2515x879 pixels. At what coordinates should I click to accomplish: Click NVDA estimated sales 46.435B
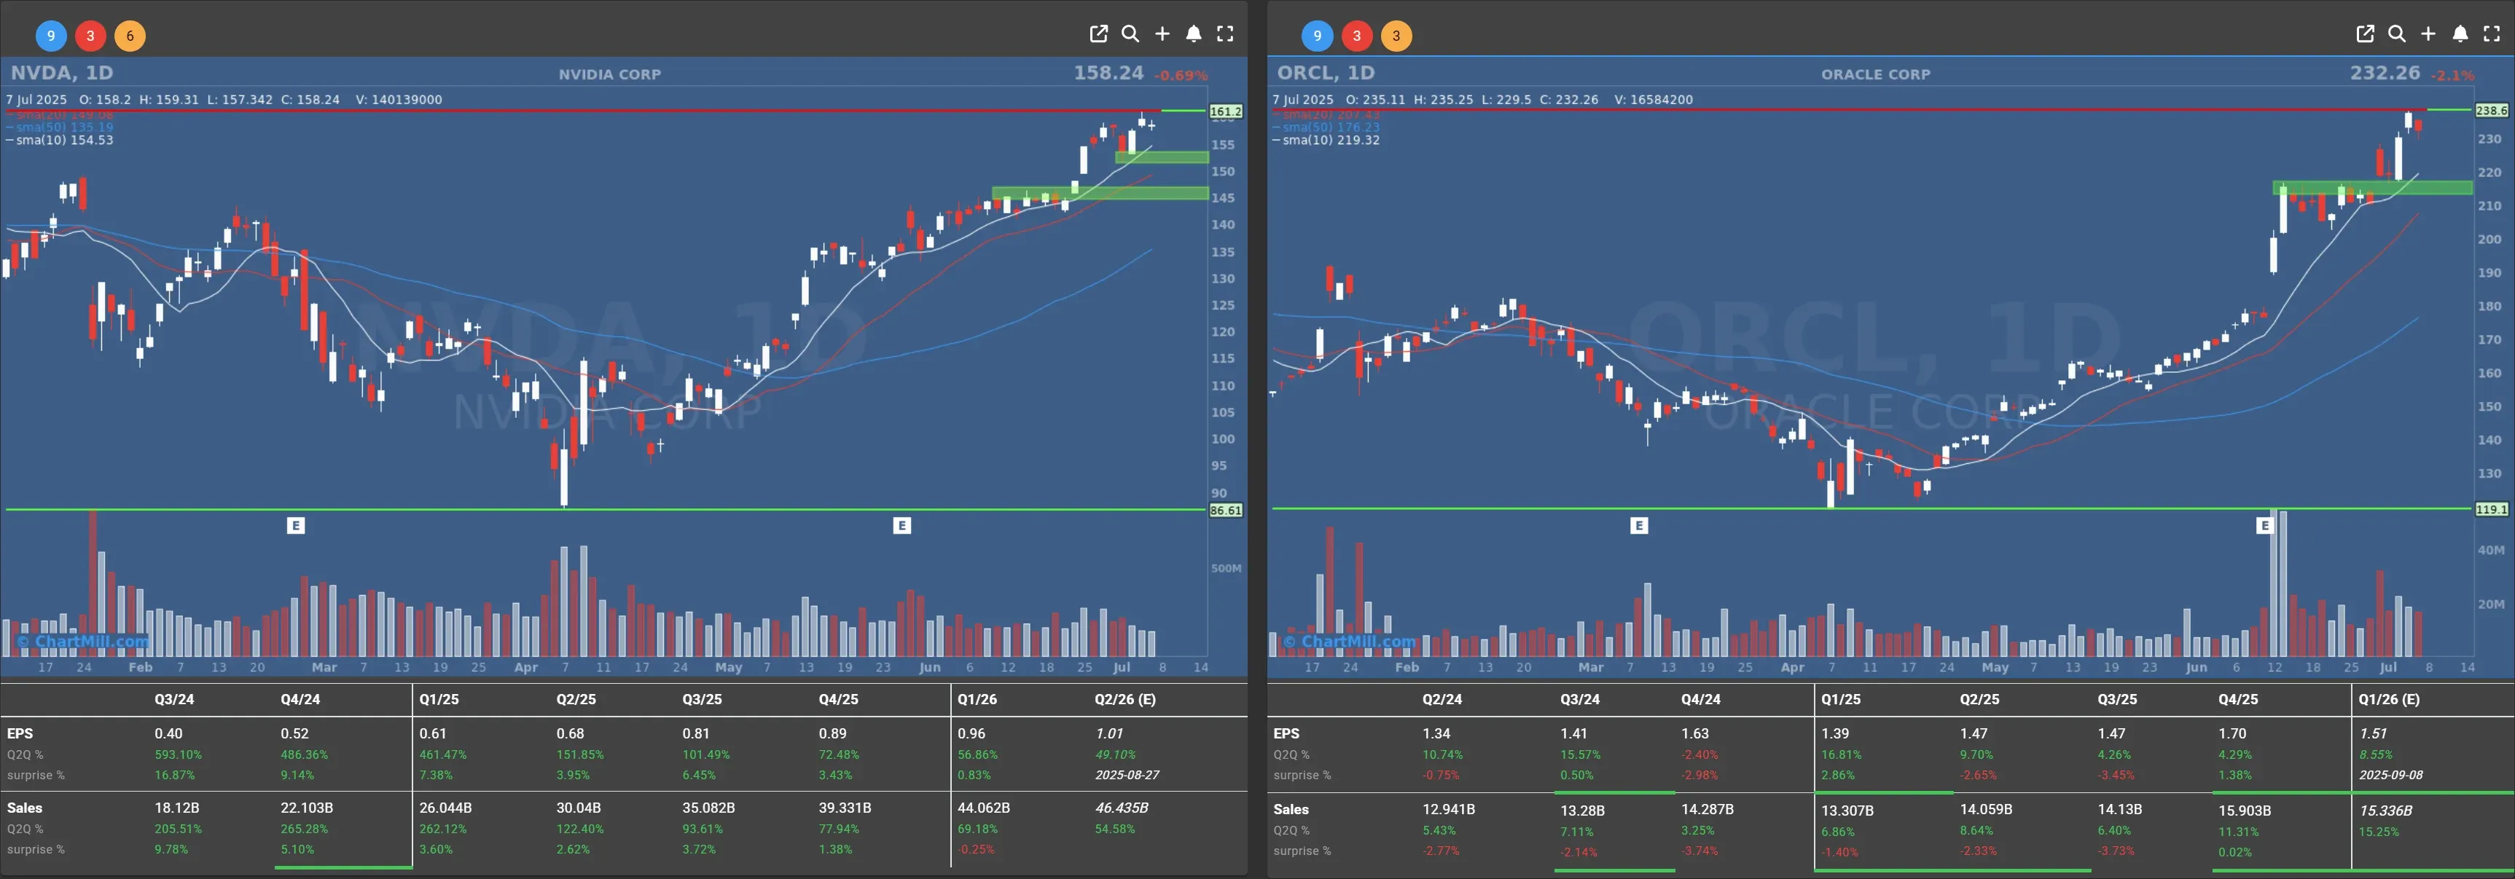point(1122,808)
